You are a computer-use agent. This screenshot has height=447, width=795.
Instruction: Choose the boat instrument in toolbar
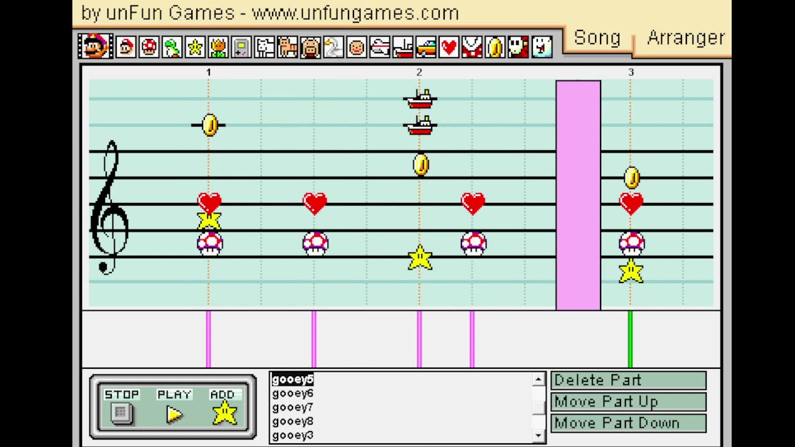pos(403,47)
